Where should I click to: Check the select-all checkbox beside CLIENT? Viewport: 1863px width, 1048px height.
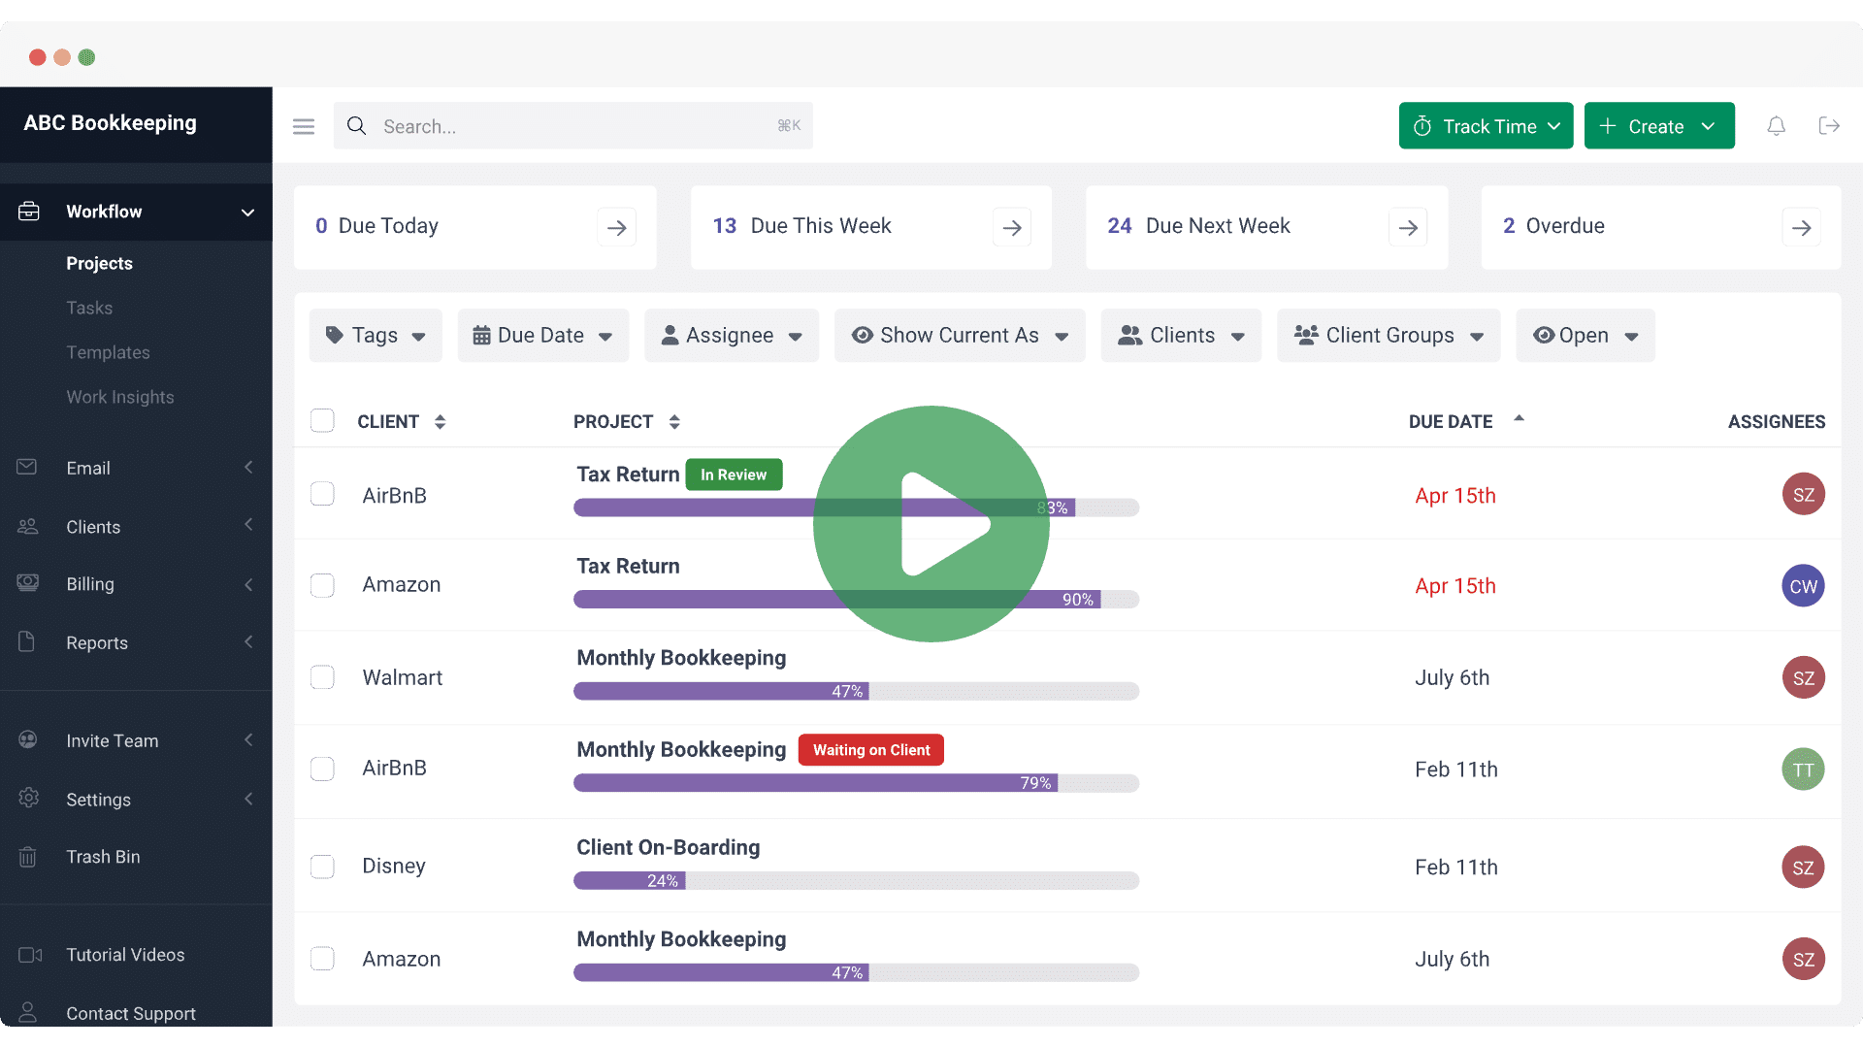point(322,421)
